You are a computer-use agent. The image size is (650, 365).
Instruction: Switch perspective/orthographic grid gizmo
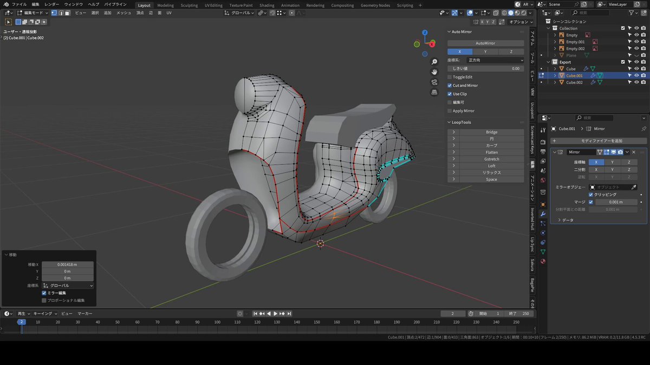434,92
